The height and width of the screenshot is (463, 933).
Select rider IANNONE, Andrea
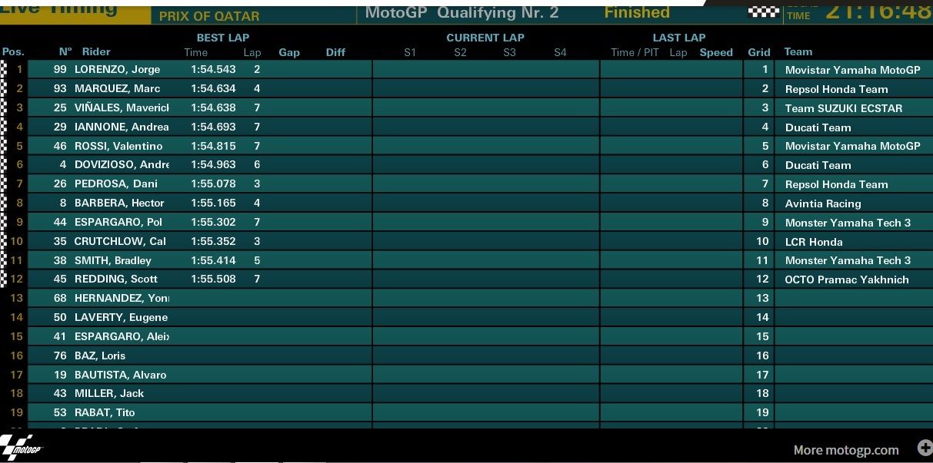[122, 127]
